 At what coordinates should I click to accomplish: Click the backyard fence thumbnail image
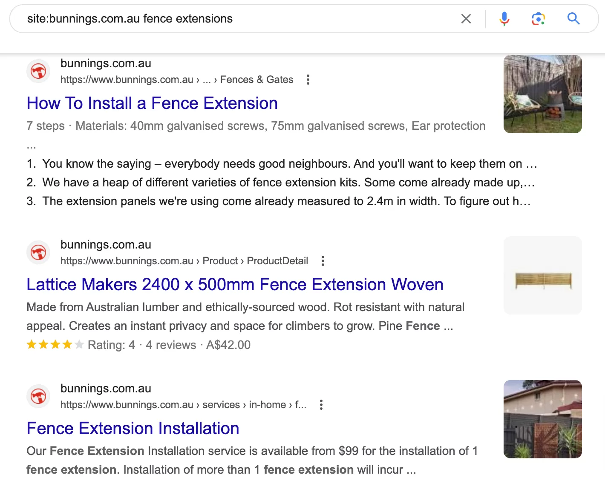point(542,94)
